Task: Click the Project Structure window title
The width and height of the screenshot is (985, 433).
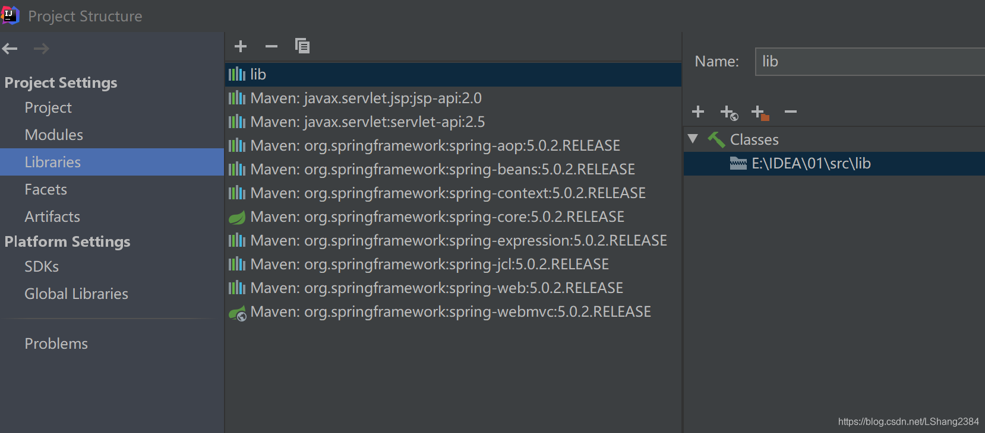Action: coord(85,16)
